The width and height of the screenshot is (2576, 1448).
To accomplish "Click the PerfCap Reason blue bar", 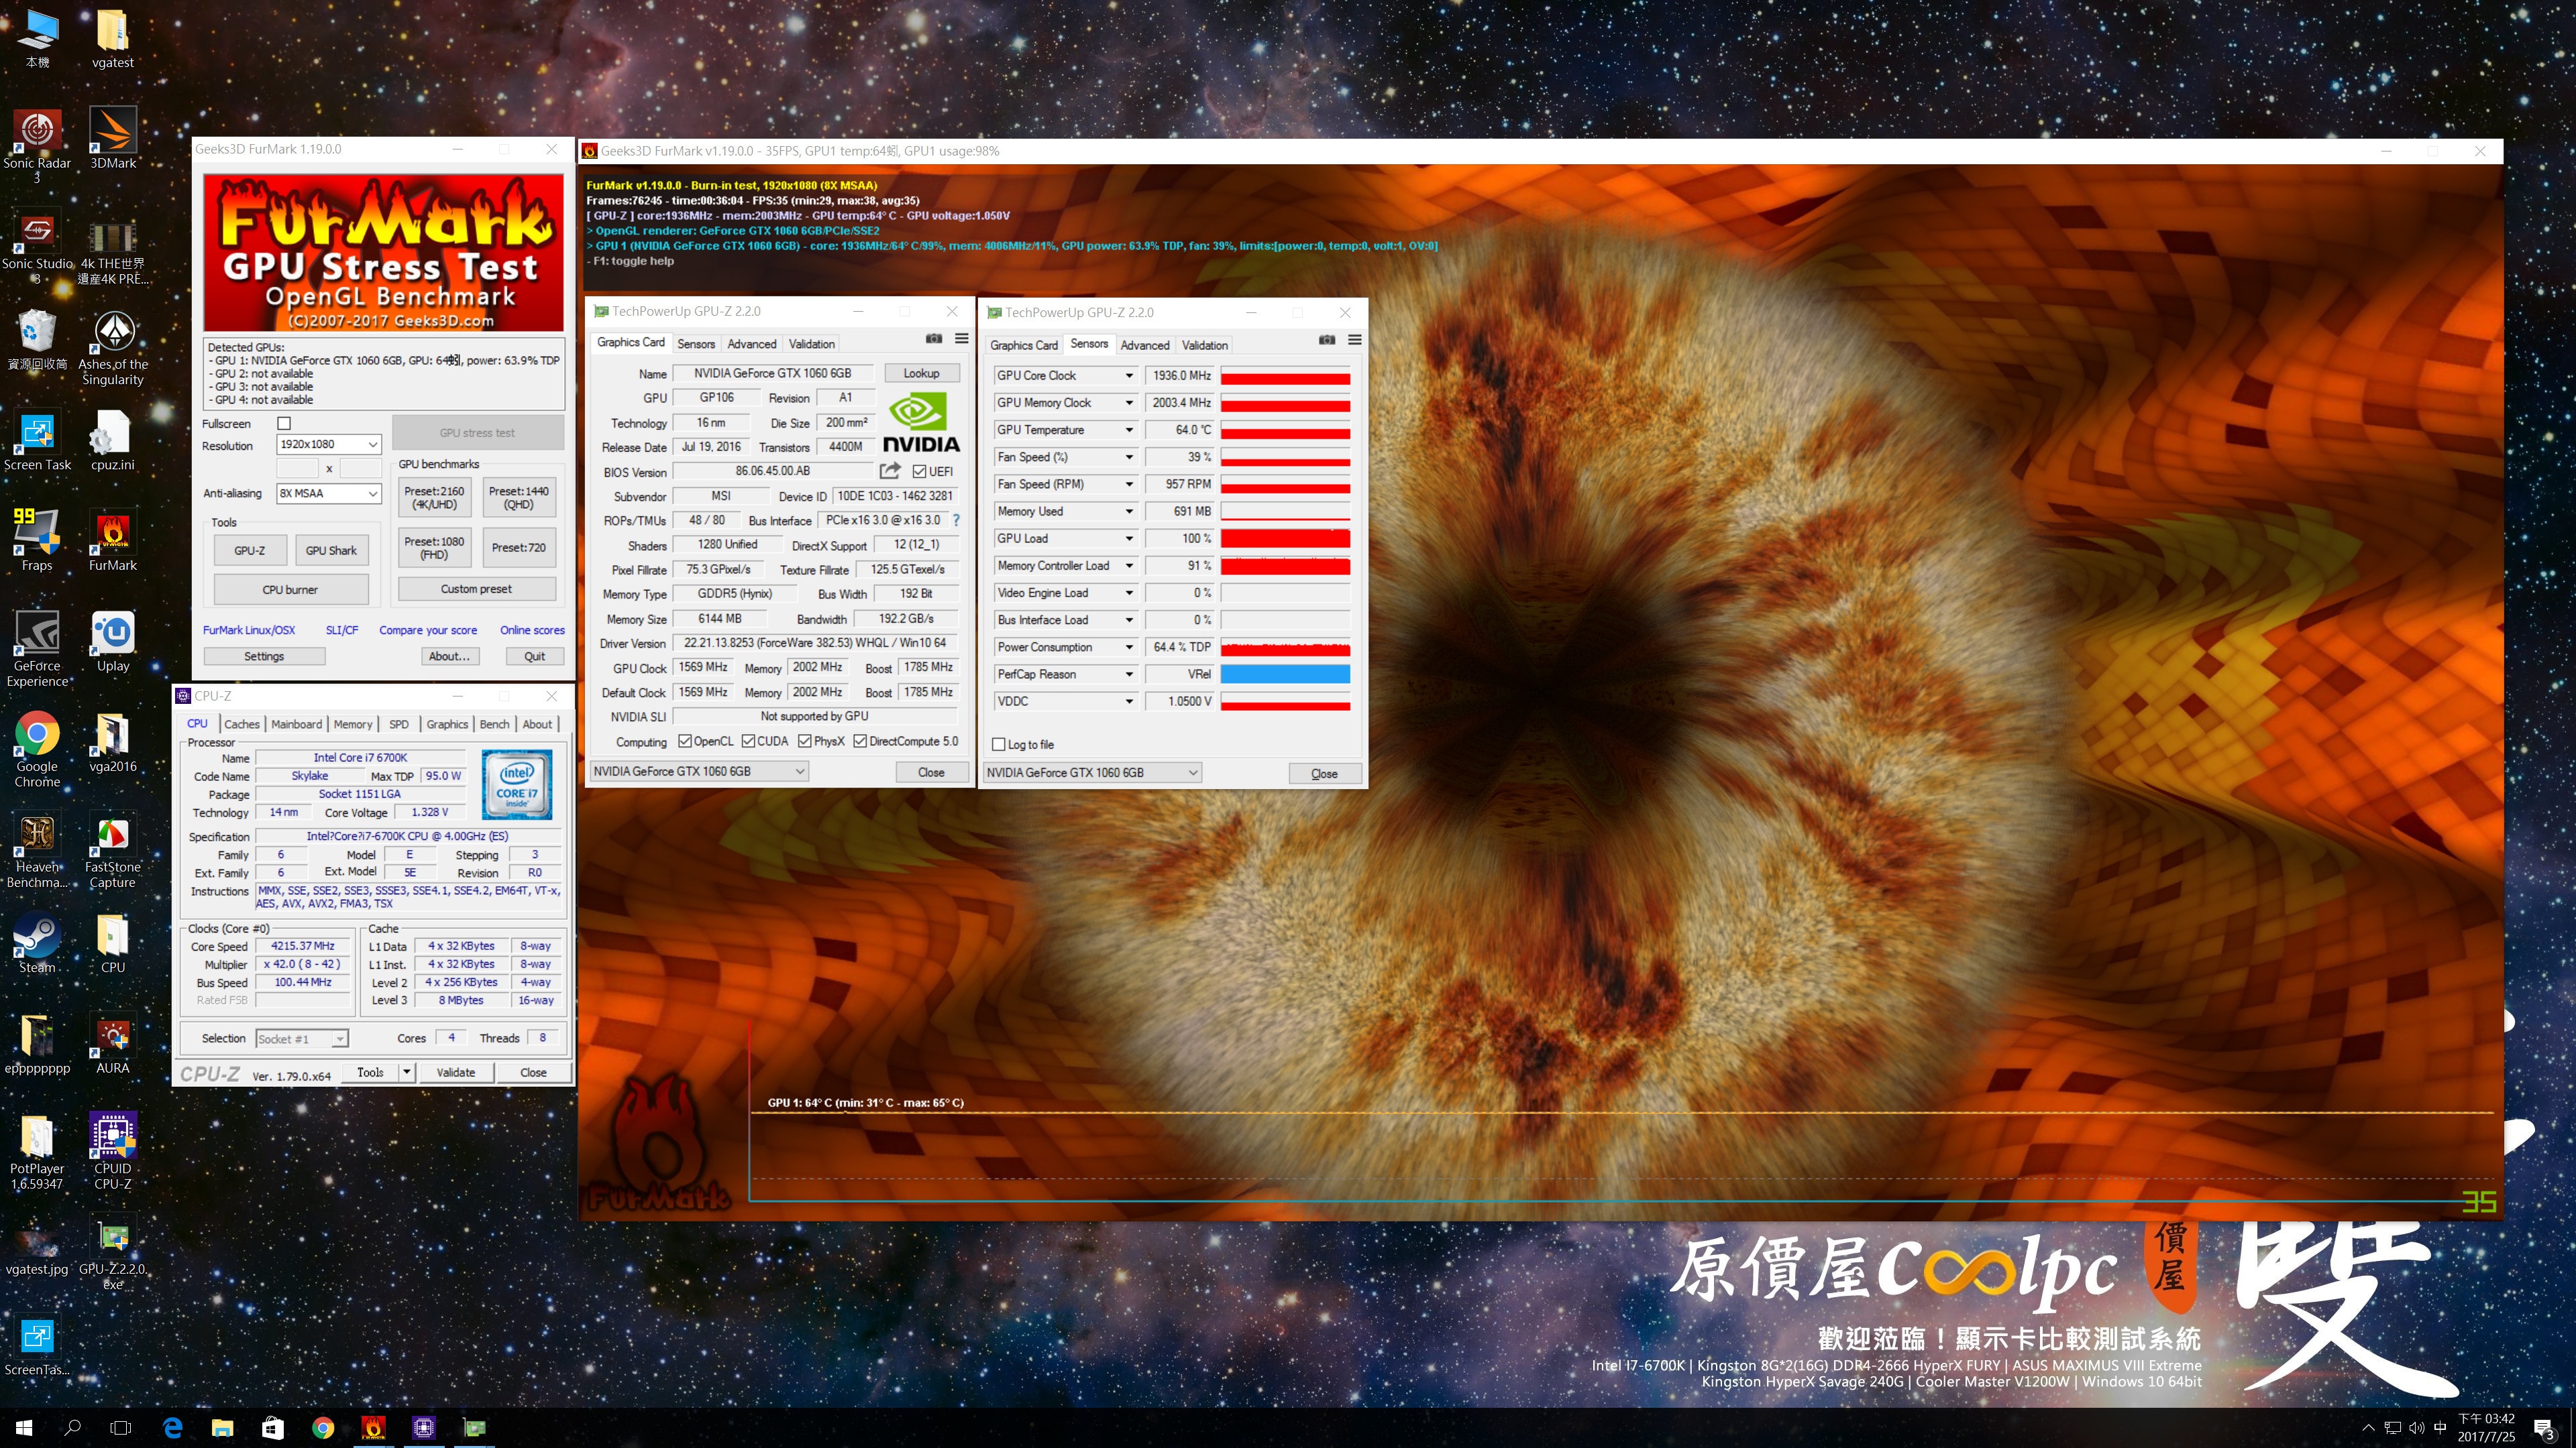I will (x=1285, y=674).
